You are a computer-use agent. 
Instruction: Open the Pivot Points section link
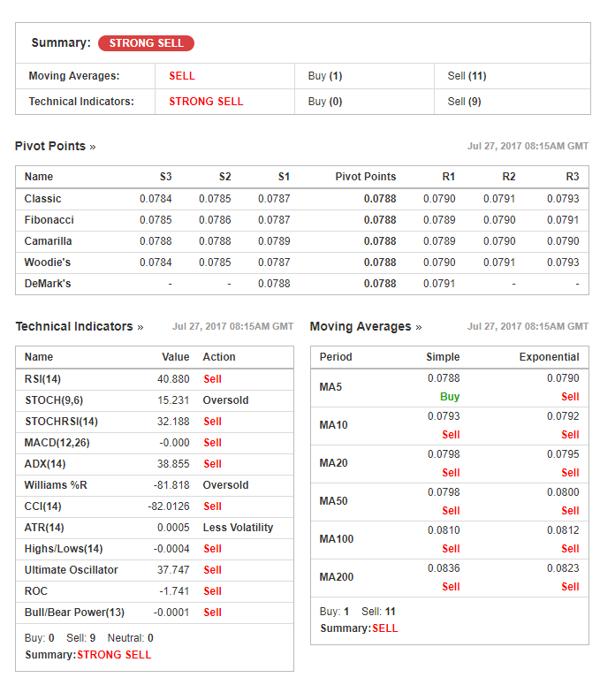click(x=55, y=147)
